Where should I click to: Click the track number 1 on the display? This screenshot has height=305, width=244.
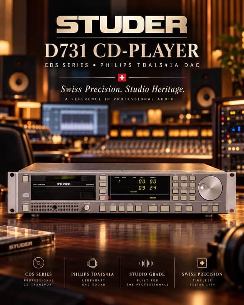(x=119, y=181)
